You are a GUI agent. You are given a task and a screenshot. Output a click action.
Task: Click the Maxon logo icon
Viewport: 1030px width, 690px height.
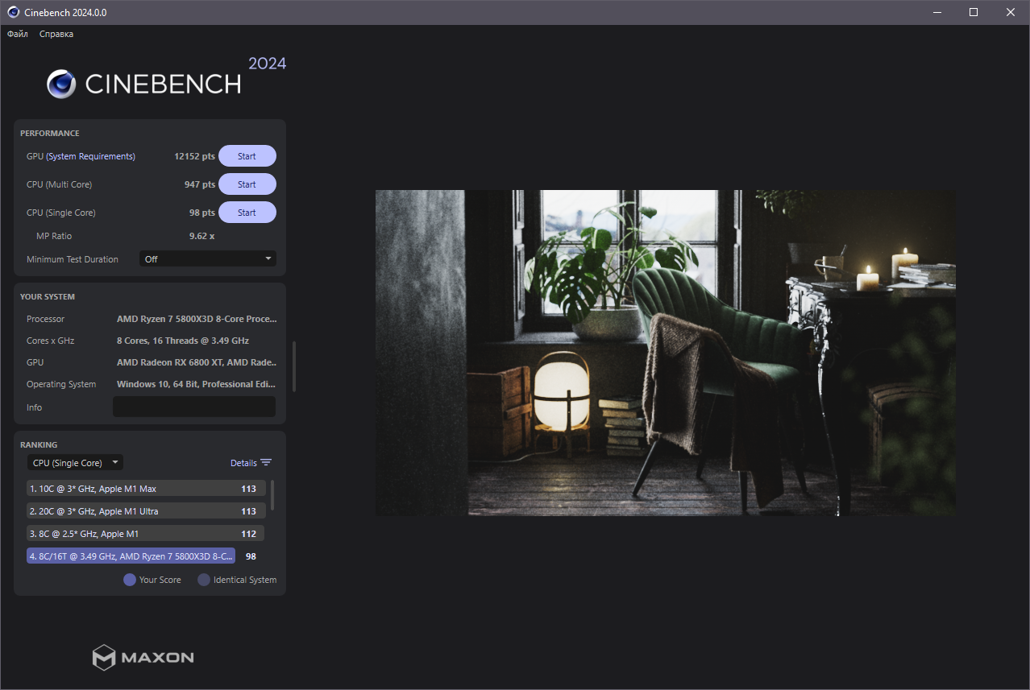pos(105,657)
